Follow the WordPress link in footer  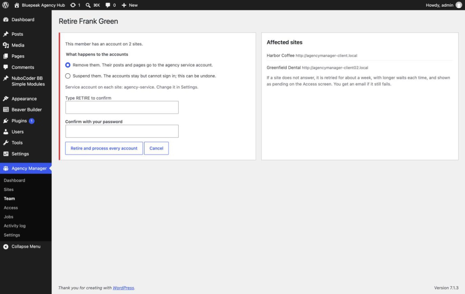(123, 288)
